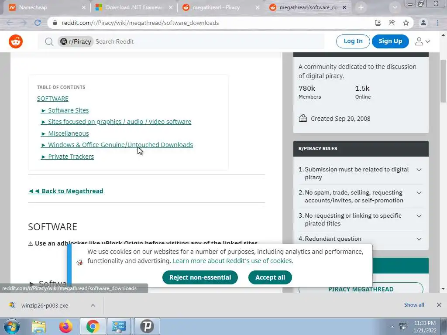Open the tab search dropdown arrow

pyautogui.click(x=395, y=7)
